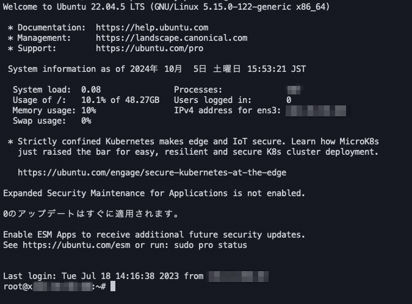The image size is (412, 304).
Task: Open the secure-kubernetes-at-the-edge URL
Action: click(152, 172)
